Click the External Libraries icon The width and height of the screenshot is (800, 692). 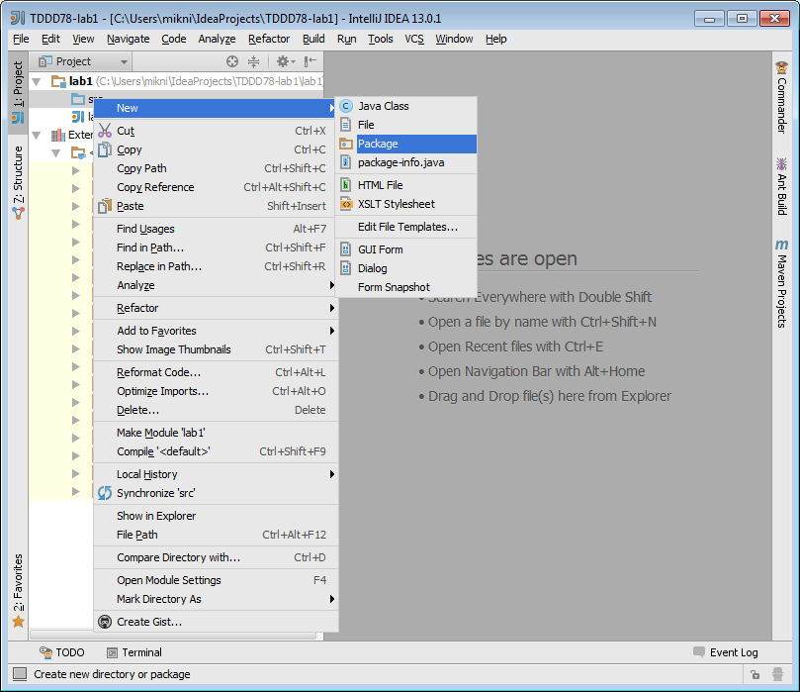pyautogui.click(x=57, y=136)
